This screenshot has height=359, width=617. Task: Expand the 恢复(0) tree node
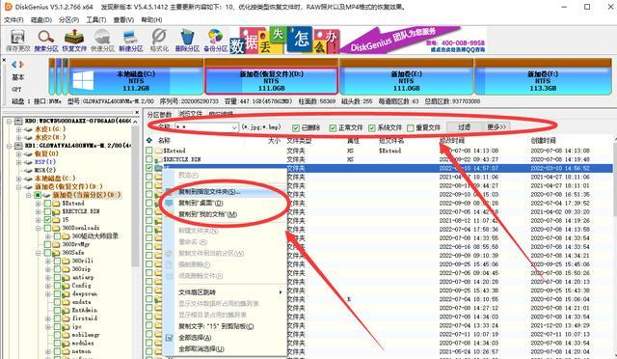click(x=18, y=153)
